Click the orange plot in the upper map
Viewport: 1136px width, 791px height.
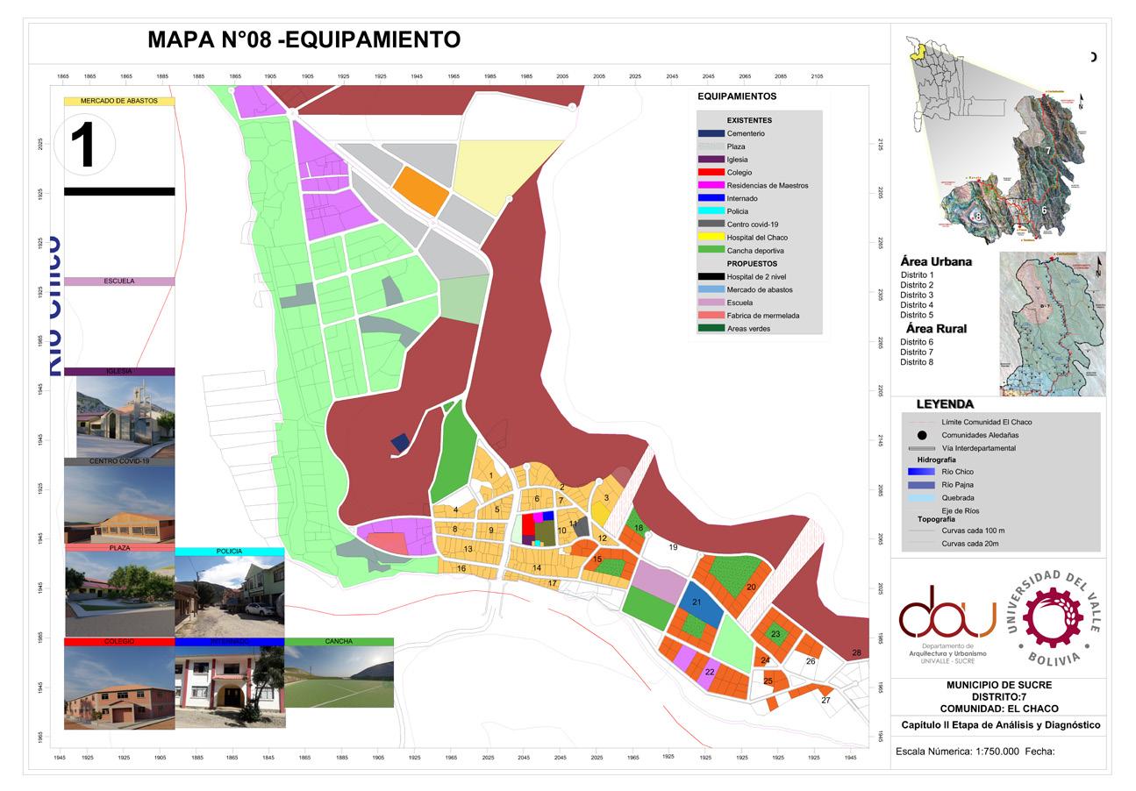click(x=421, y=190)
